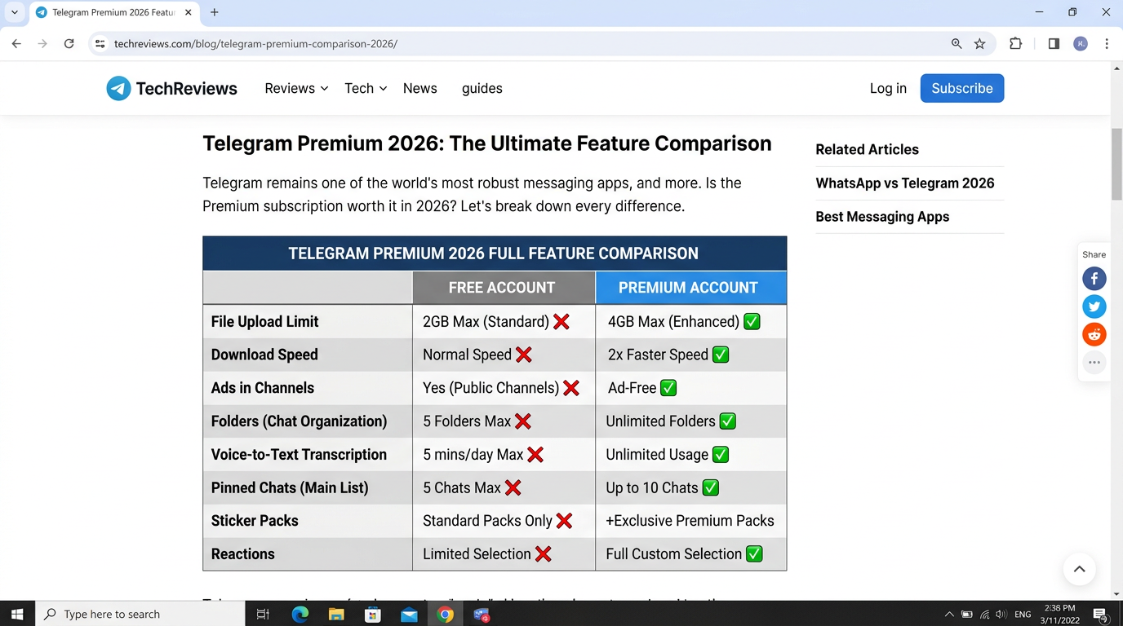Bookmark the page with the star icon
This screenshot has height=626, width=1123.
coord(979,43)
